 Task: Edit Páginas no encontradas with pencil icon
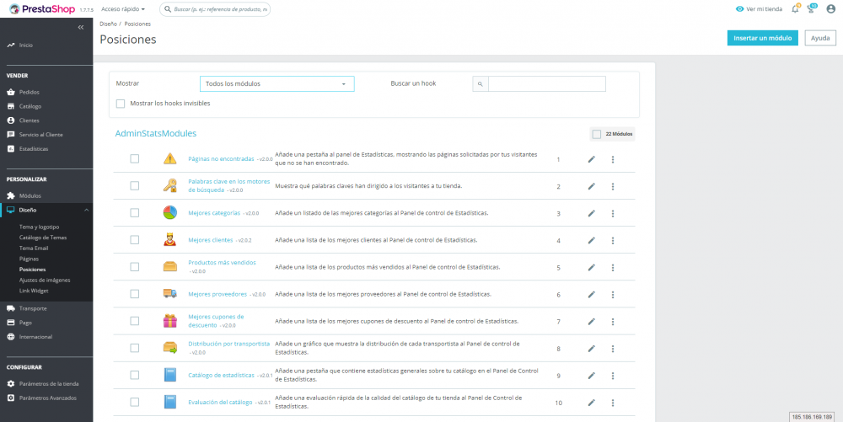click(592, 159)
